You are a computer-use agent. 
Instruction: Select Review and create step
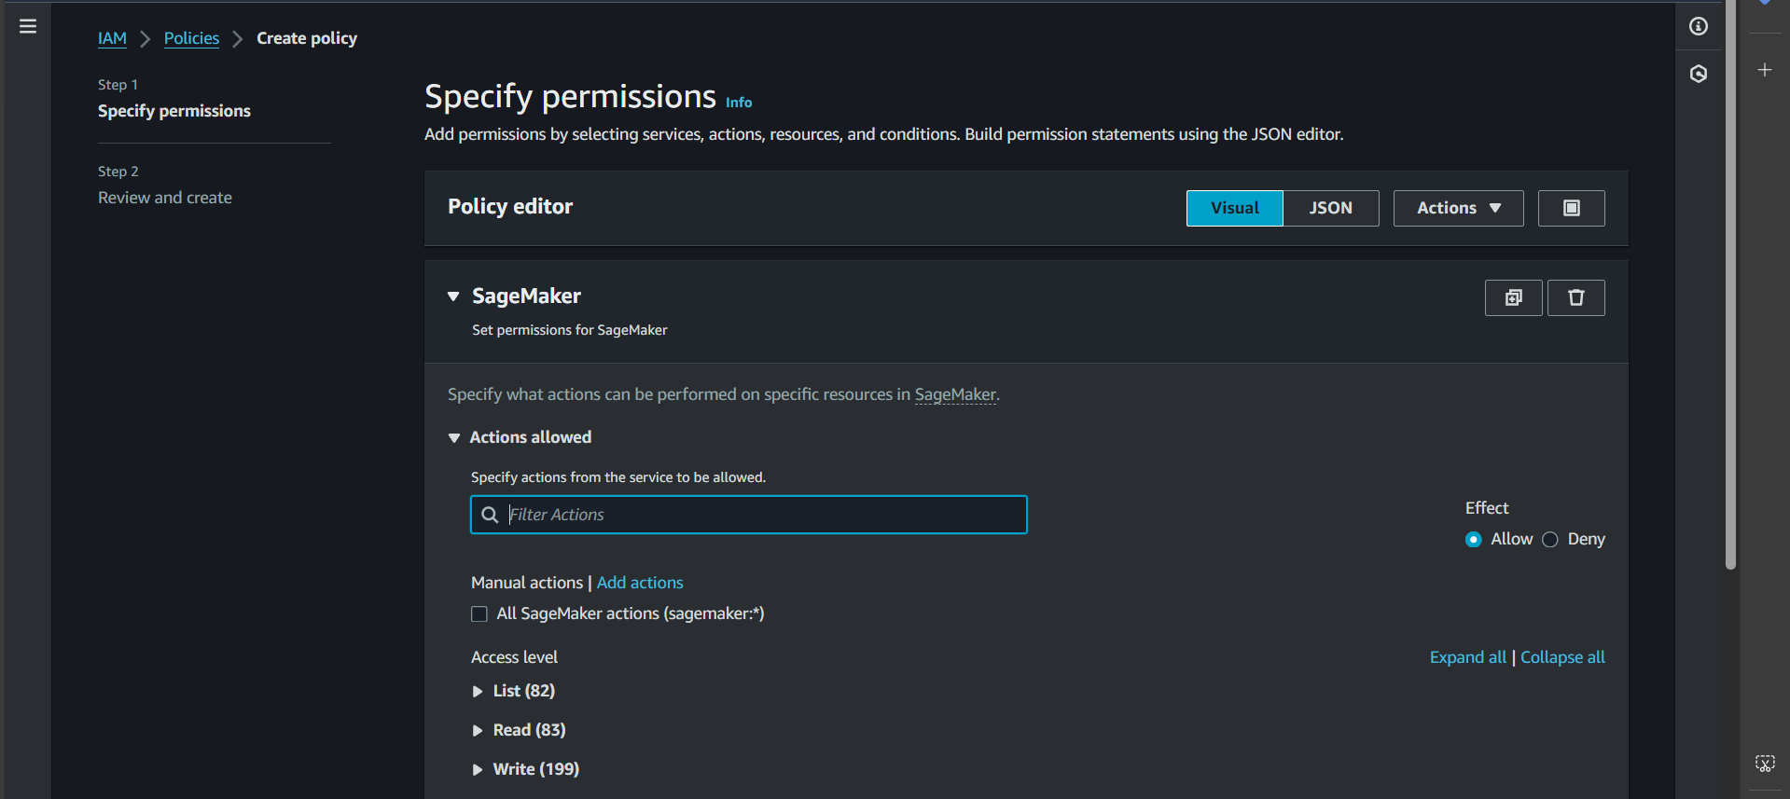(x=165, y=198)
